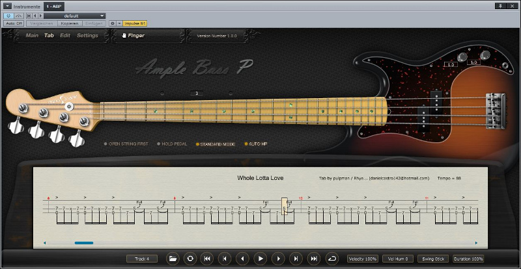The image size is (521, 269).
Task: Open arrow dropdown beside gear icon
Action: pos(119,23)
